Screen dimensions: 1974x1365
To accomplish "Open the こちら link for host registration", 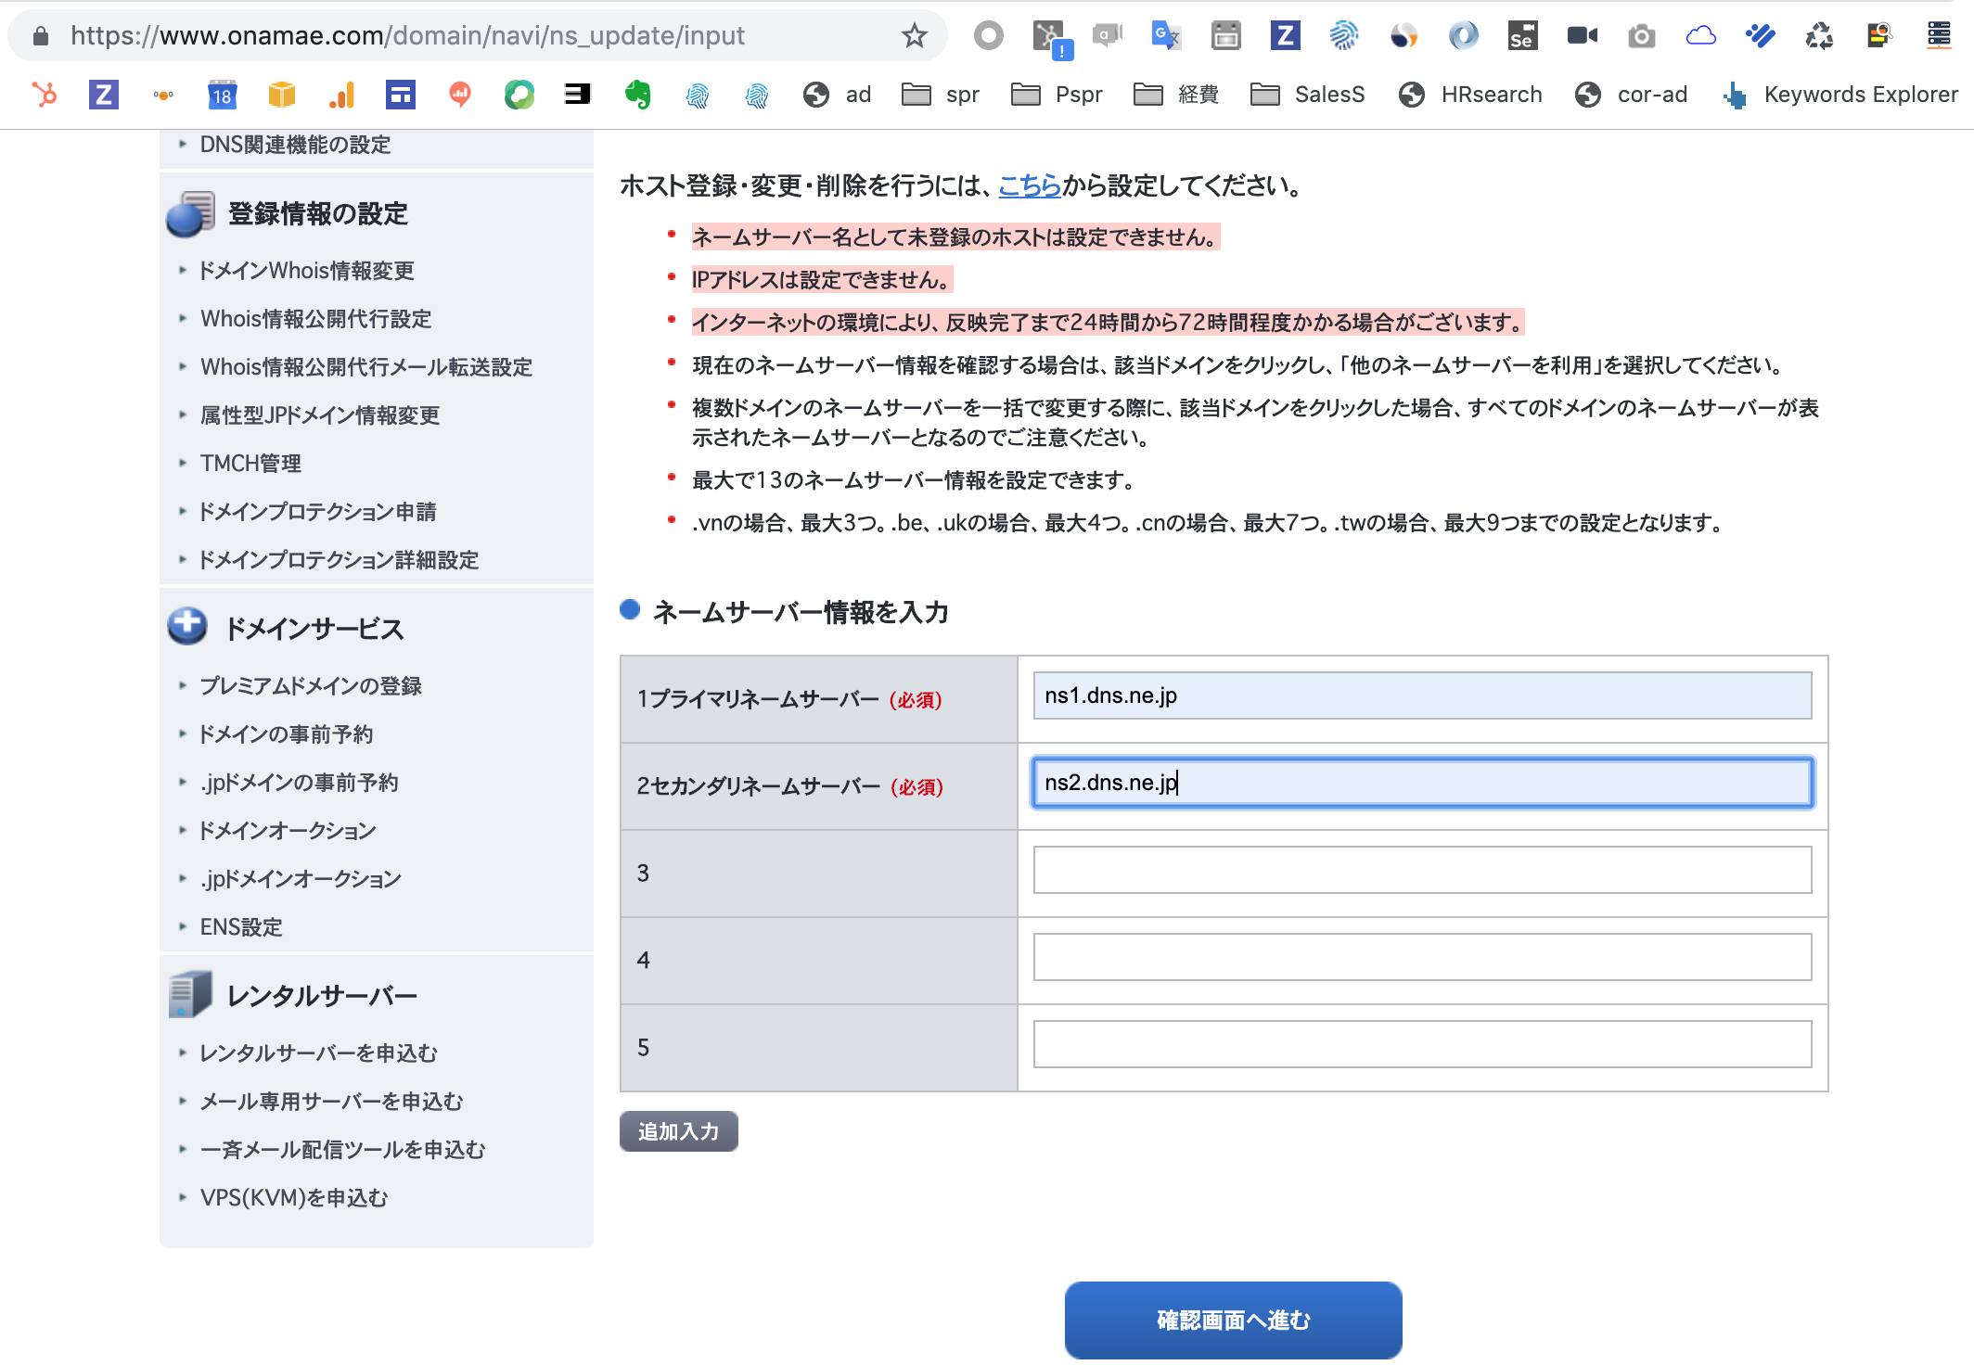I will (1029, 185).
